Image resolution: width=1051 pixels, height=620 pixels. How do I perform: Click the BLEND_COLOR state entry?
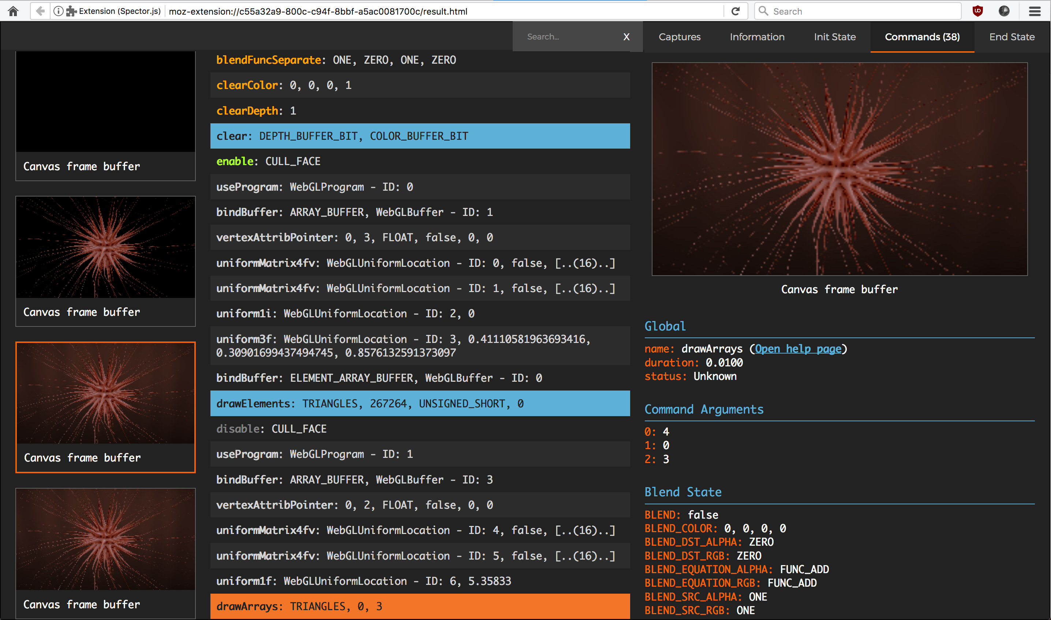click(715, 529)
